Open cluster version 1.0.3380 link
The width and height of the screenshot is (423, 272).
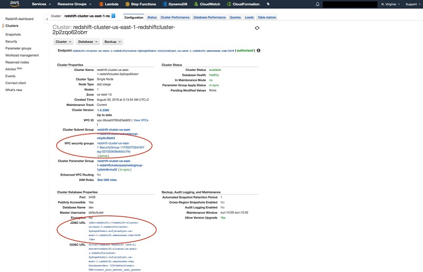coord(103,110)
